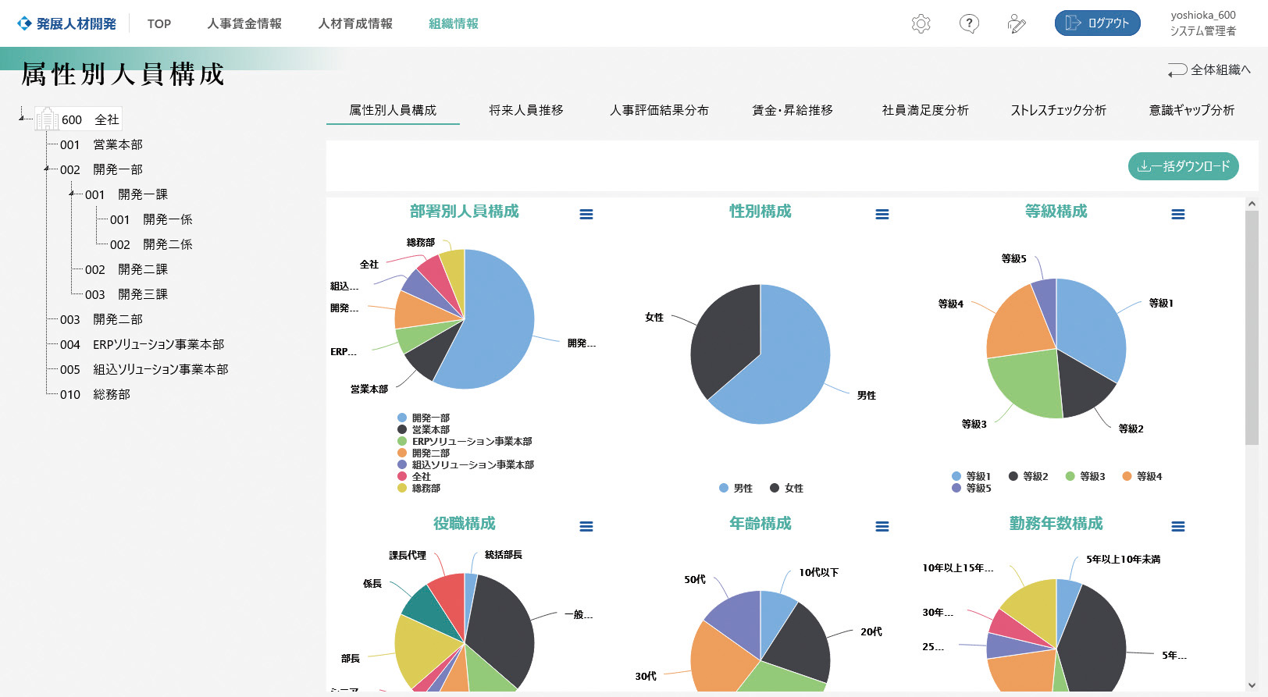Click the edit pencil icon in header
1268x697 pixels.
1017,24
